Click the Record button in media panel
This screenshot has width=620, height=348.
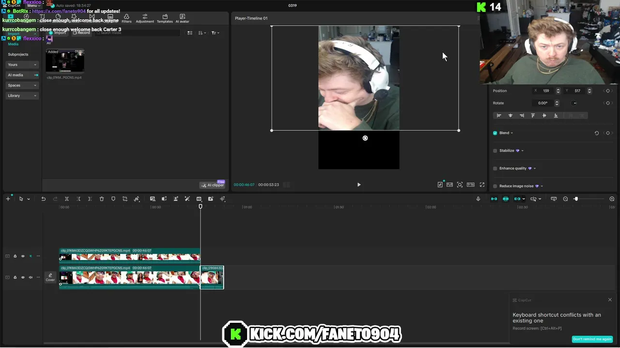(81, 33)
